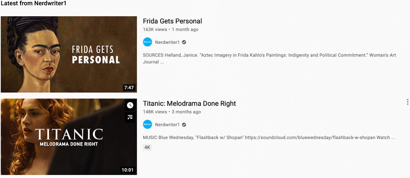Visit Nerdwriter1 channel name under Frida video
Viewport: 410px width, 178px height.
[167, 42]
